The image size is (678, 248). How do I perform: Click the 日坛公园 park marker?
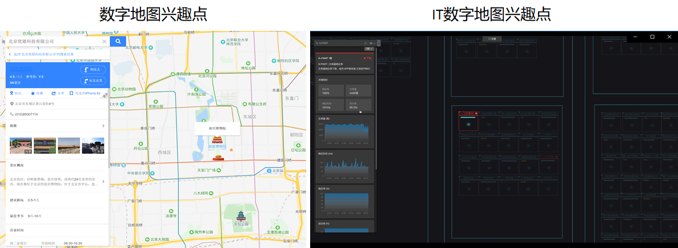[298, 145]
